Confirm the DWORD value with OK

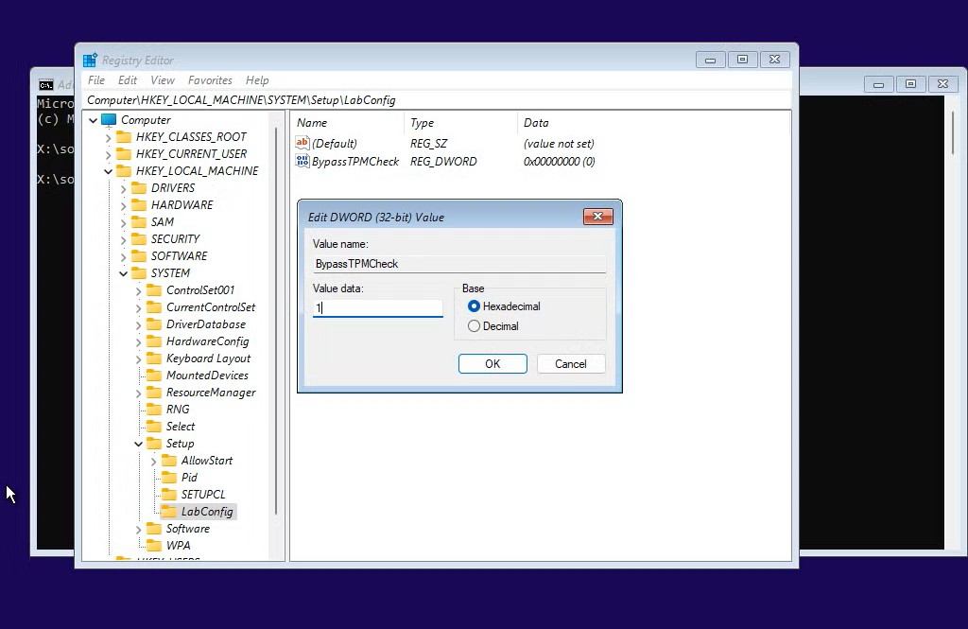pos(493,364)
